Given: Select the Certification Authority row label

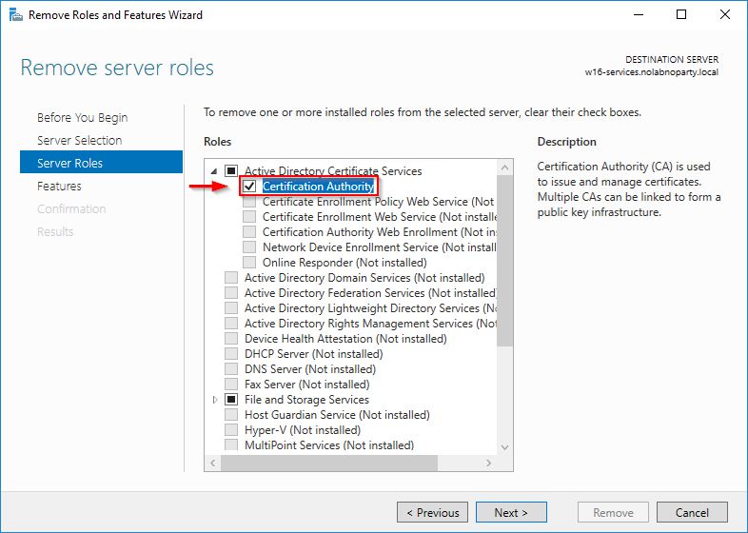Looking at the screenshot, I should [x=318, y=187].
